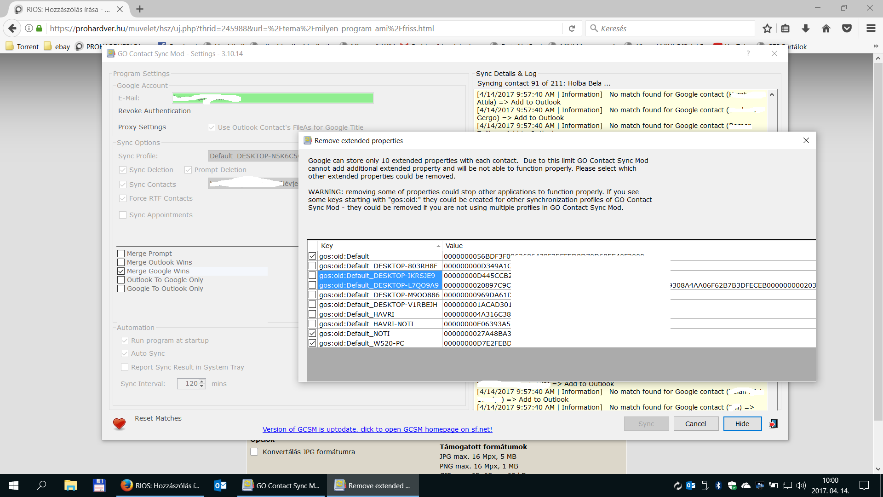Click Revoke Authentication link
Screen dimensions: 883x497
[x=155, y=111]
